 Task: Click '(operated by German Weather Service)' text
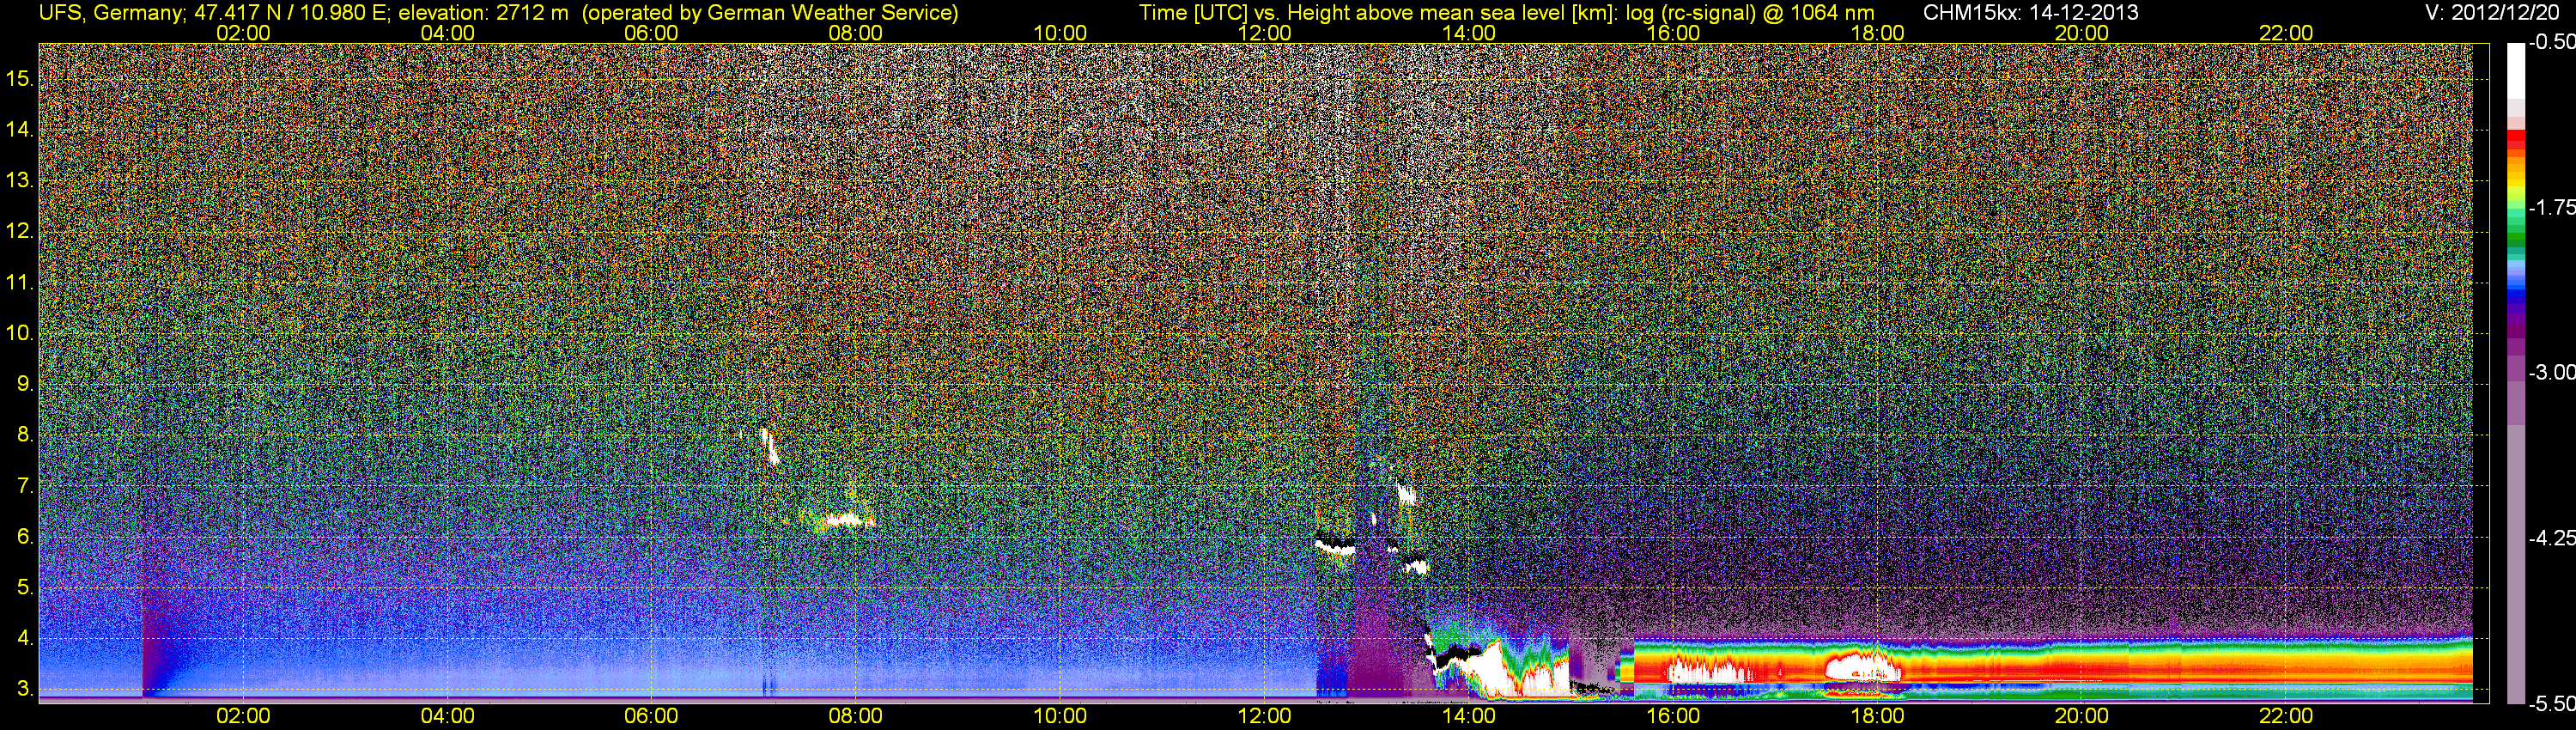770,13
